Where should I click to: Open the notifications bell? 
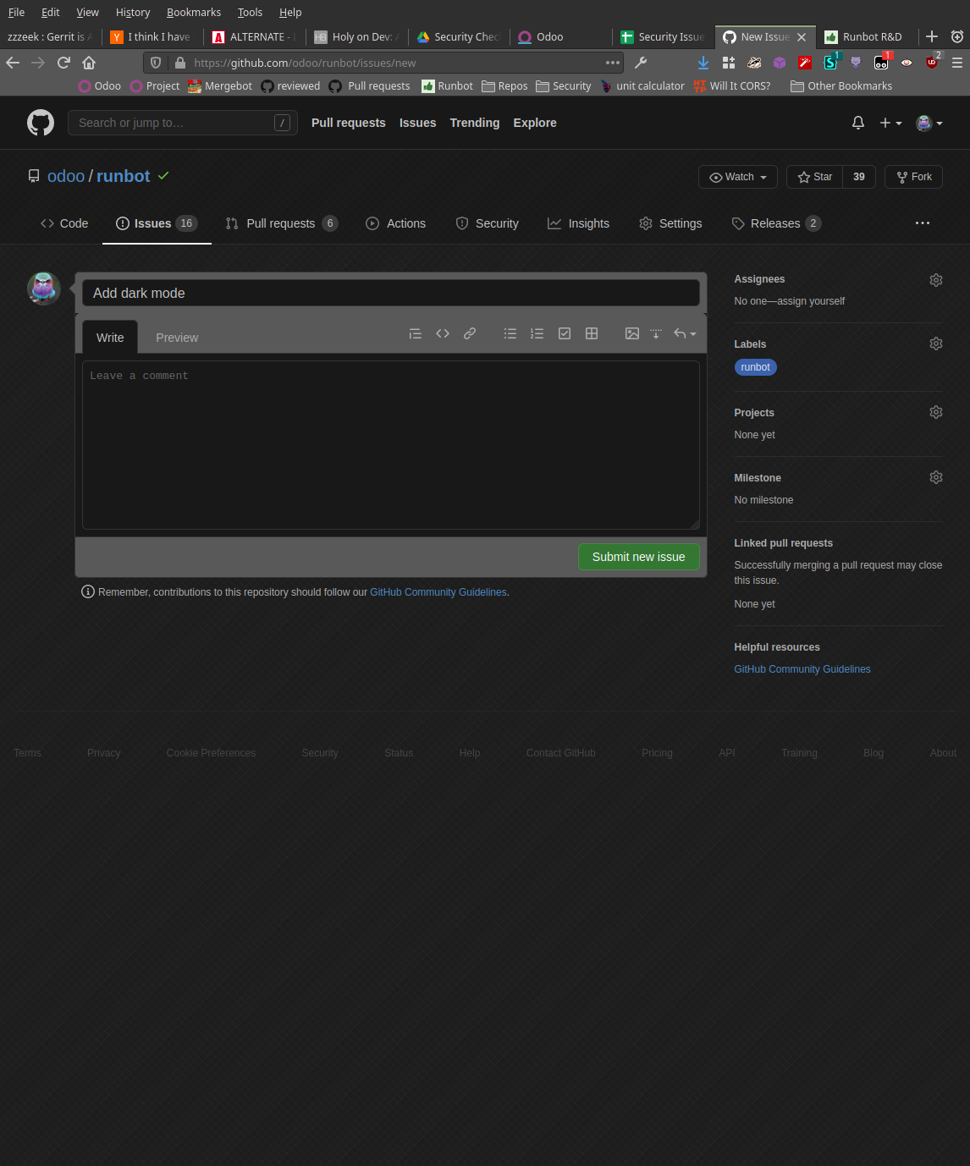point(858,123)
